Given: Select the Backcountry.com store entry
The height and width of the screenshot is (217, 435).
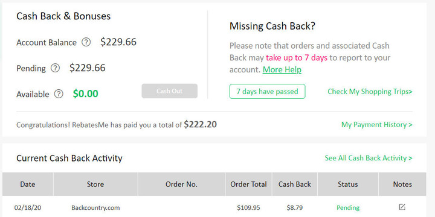Looking at the screenshot, I should click(x=95, y=207).
